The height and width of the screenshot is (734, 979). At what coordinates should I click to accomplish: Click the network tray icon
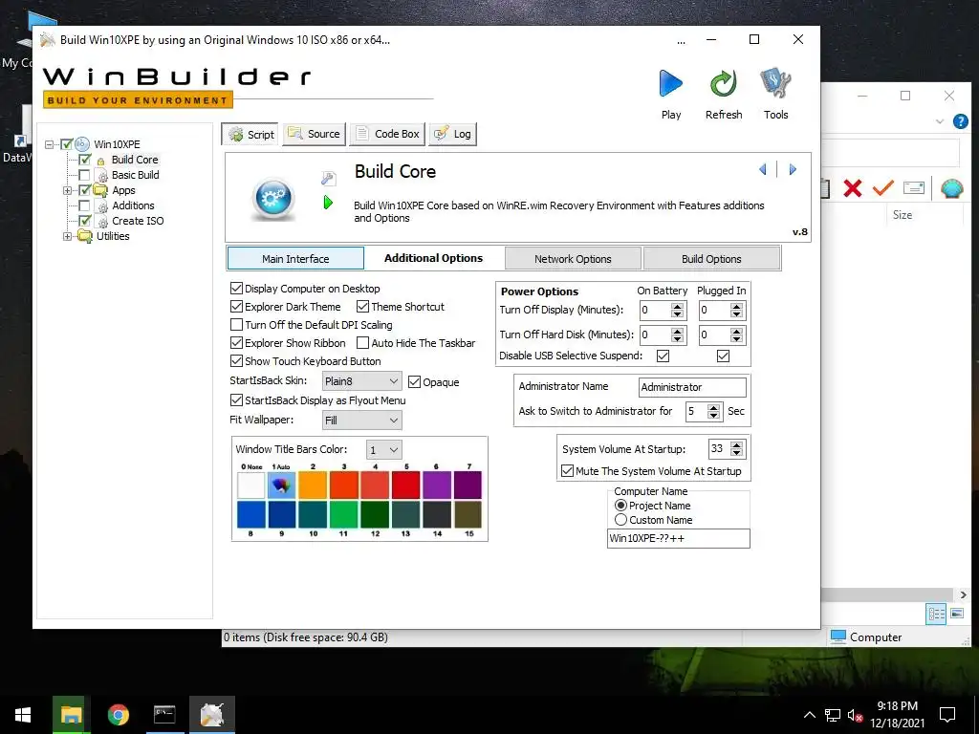[833, 715]
